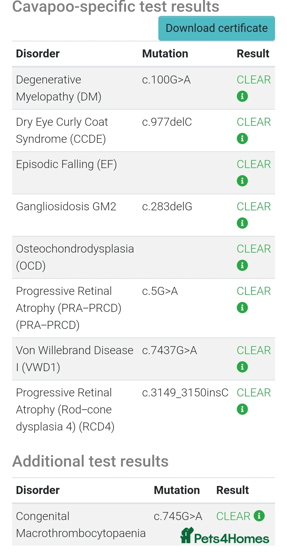The image size is (287, 553).
Task: Click info icon for Gangliosidosis GM2 result
Action: click(x=242, y=223)
